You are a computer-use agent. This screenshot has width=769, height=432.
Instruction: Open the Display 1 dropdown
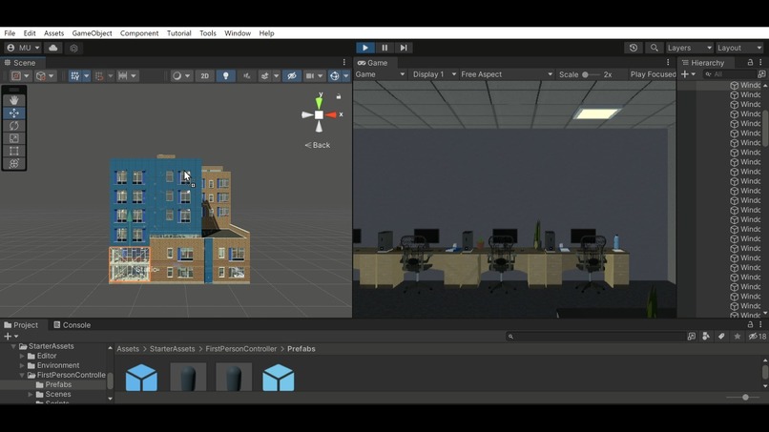pyautogui.click(x=434, y=74)
